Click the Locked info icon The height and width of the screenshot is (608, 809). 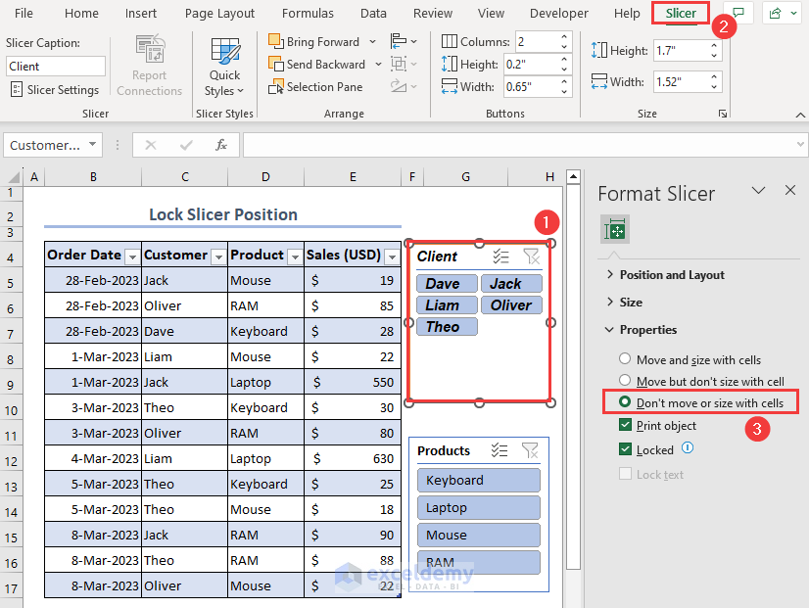688,447
